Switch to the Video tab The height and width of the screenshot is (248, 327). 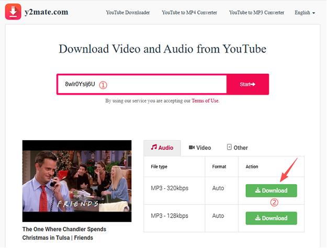click(x=200, y=148)
